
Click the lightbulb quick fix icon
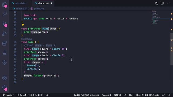23,25
